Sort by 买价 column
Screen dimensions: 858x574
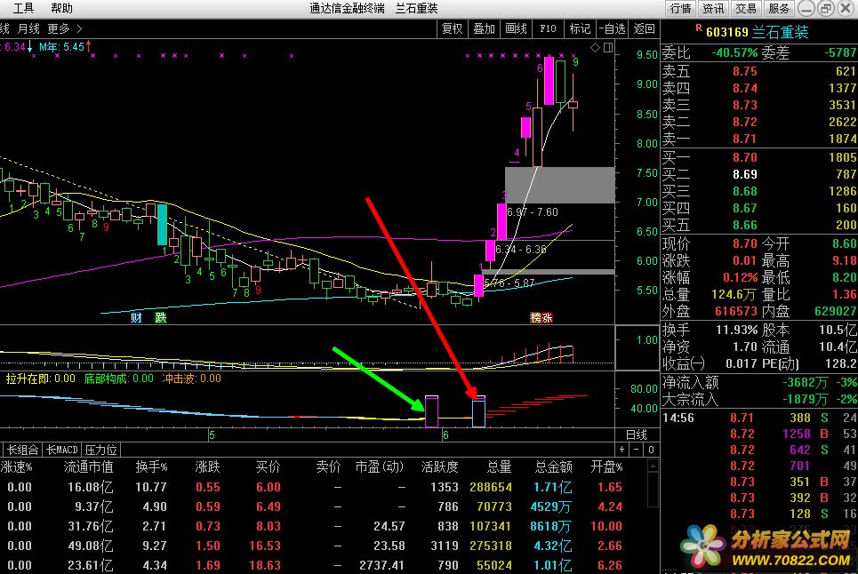tap(269, 466)
